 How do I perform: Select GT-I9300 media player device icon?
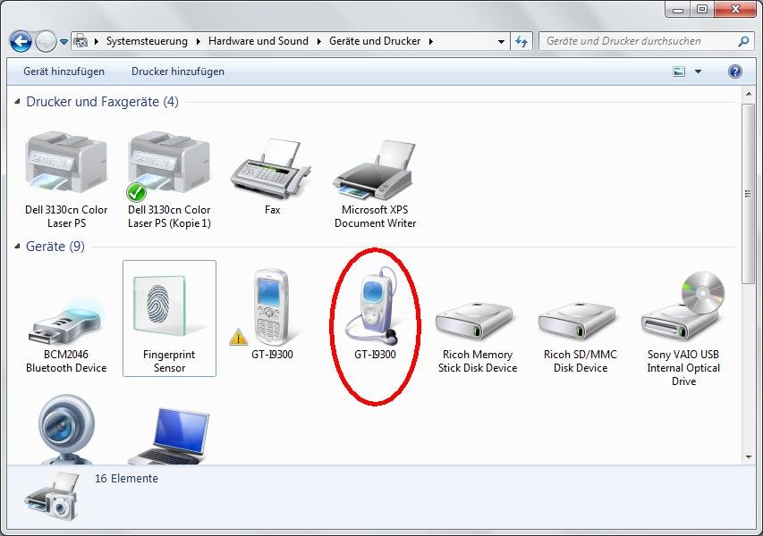[375, 314]
